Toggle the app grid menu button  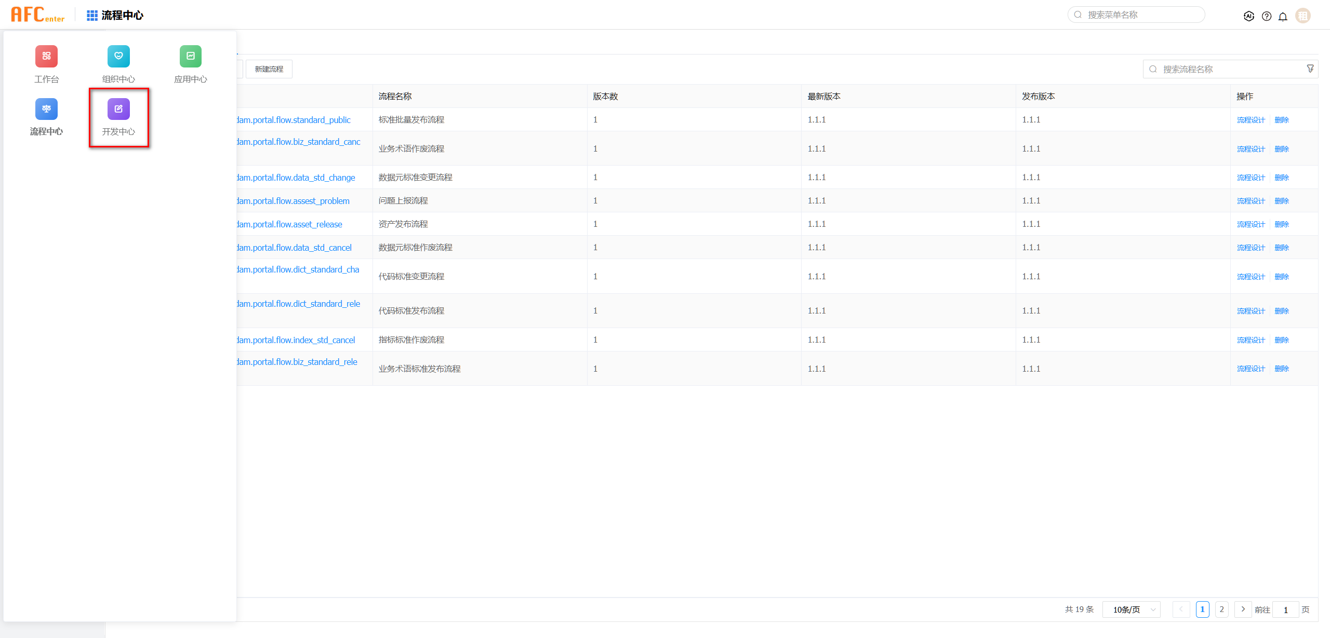click(92, 16)
